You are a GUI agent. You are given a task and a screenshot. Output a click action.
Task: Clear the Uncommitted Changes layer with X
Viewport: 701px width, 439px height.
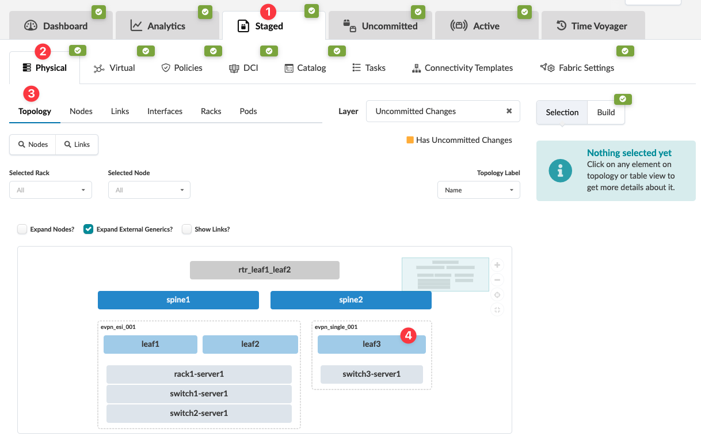509,111
